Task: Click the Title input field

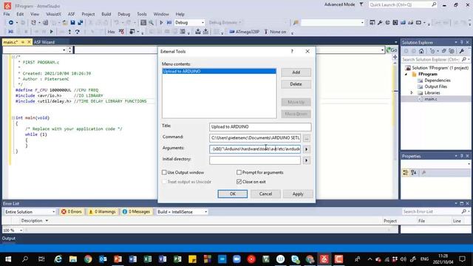Action: (x=260, y=127)
